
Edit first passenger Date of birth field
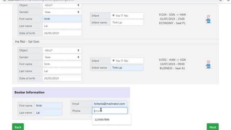(x=62, y=33)
